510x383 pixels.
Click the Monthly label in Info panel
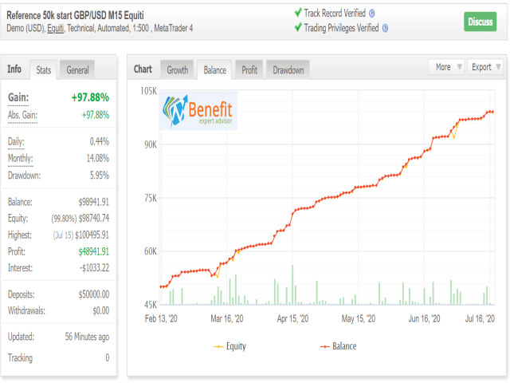click(21, 159)
